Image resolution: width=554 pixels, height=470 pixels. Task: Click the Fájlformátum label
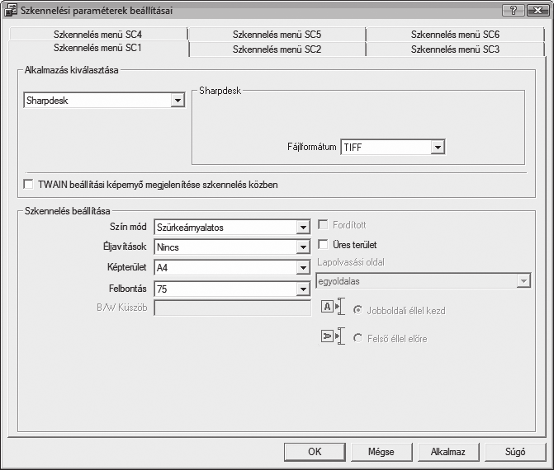coord(311,147)
